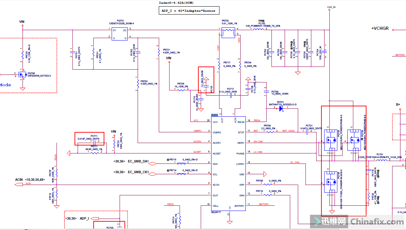Click the ADP_I off-page connector
The image size is (406, 230).
[x=94, y=219]
